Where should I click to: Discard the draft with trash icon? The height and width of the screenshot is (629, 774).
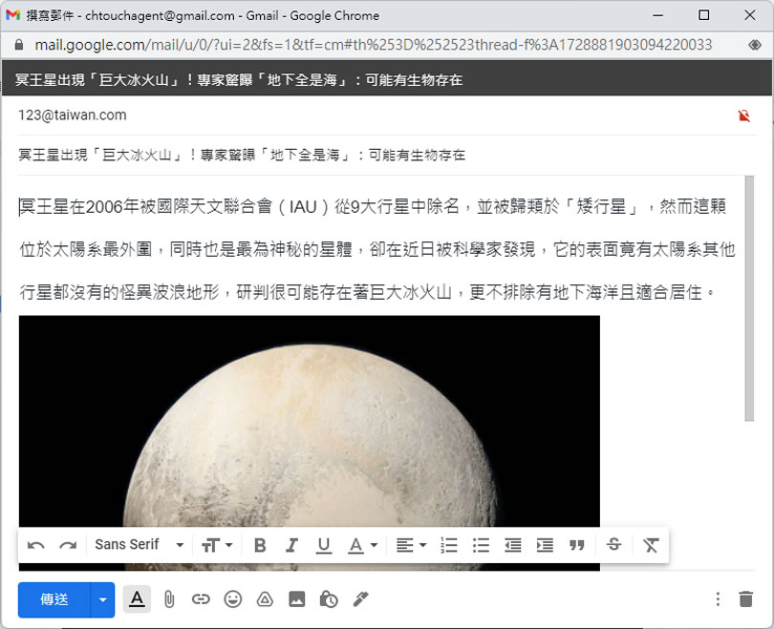point(746,599)
